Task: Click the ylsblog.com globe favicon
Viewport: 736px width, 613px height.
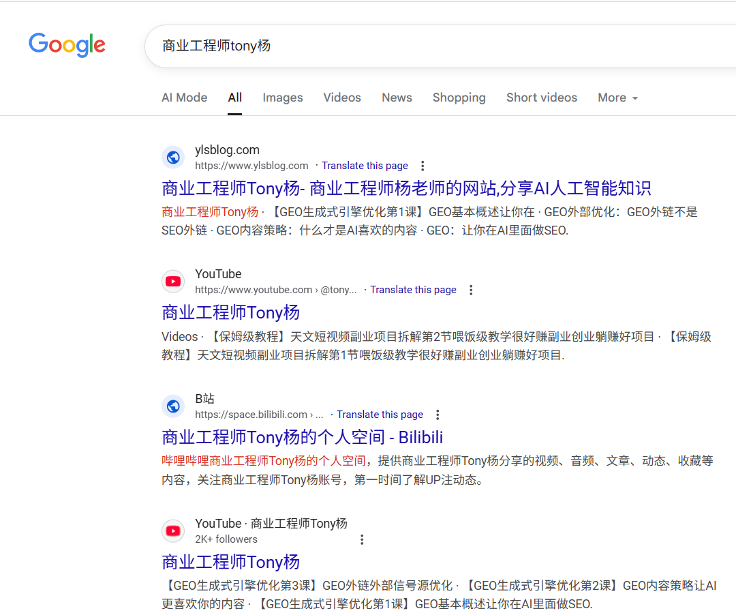Action: point(173,158)
